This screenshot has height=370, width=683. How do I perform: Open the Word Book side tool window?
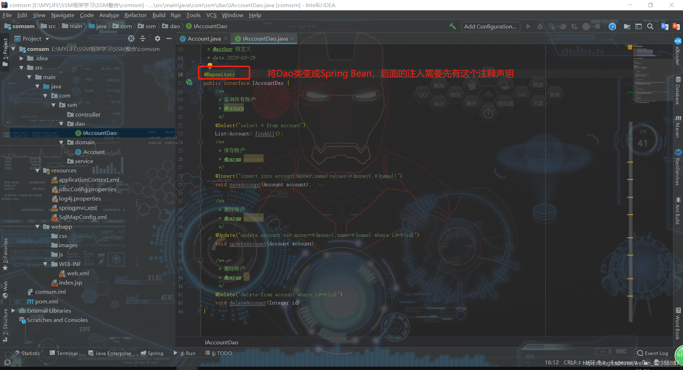678,324
